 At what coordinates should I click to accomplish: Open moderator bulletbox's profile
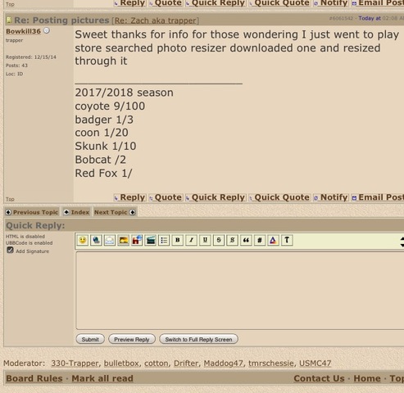121,364
